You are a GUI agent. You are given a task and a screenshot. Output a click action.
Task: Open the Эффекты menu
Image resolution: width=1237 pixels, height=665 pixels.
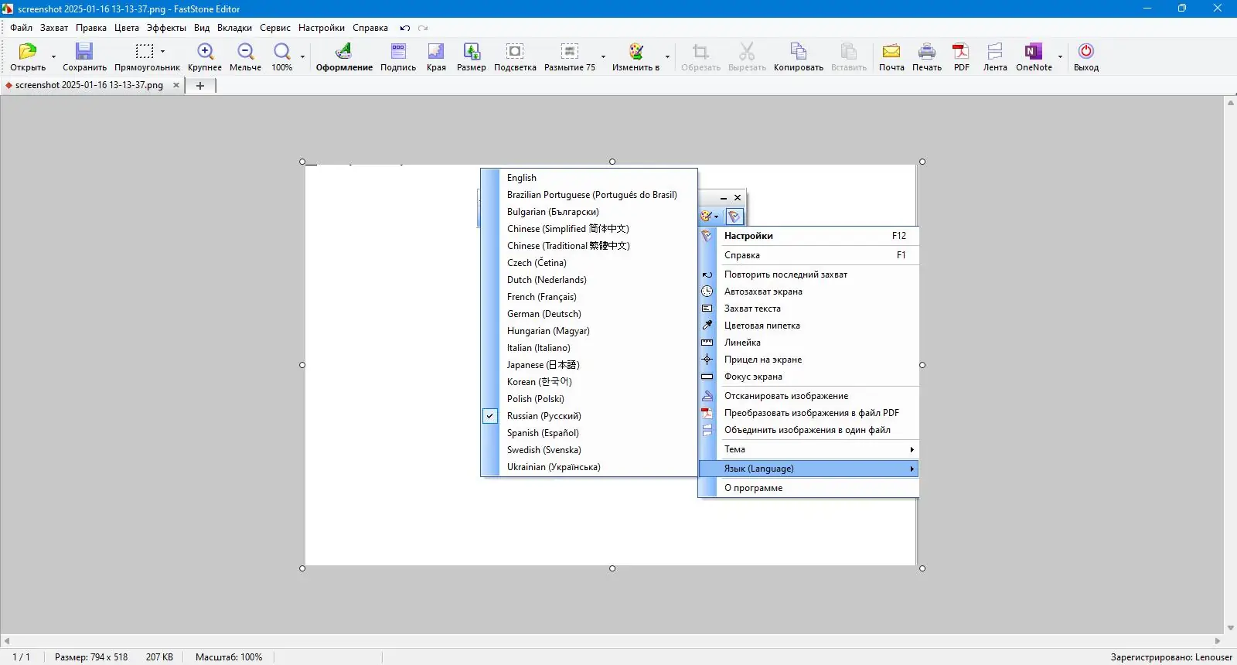pos(166,28)
